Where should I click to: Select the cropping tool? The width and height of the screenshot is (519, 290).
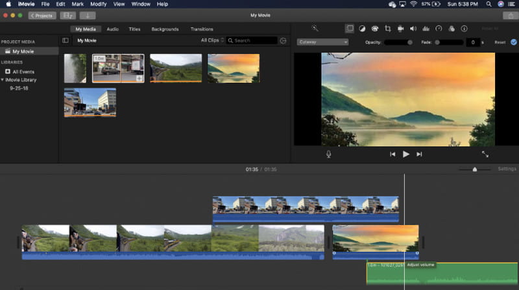[387, 29]
